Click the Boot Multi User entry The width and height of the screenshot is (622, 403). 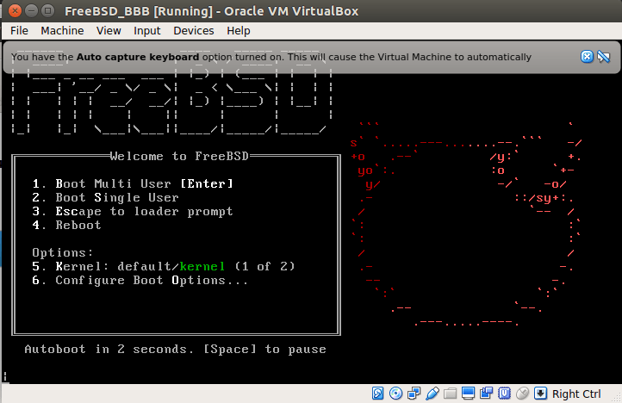pos(133,183)
